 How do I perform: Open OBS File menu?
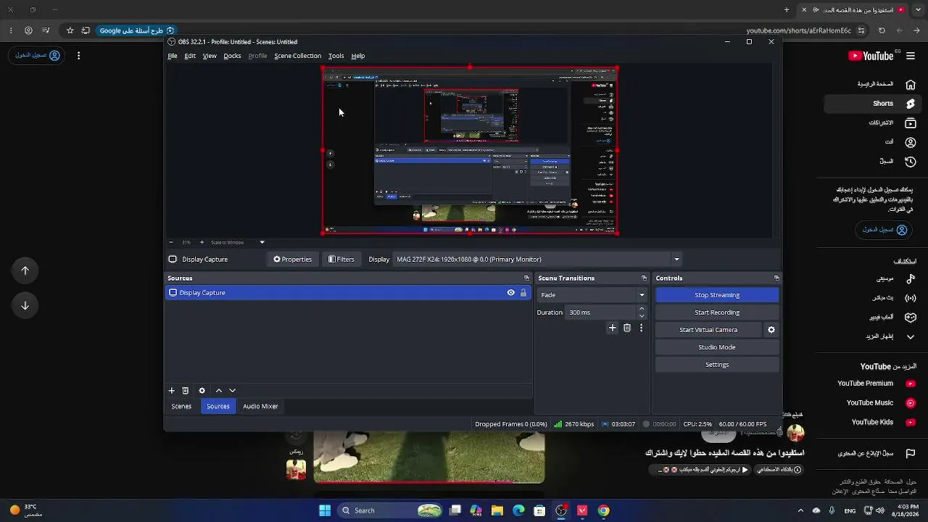(x=173, y=56)
